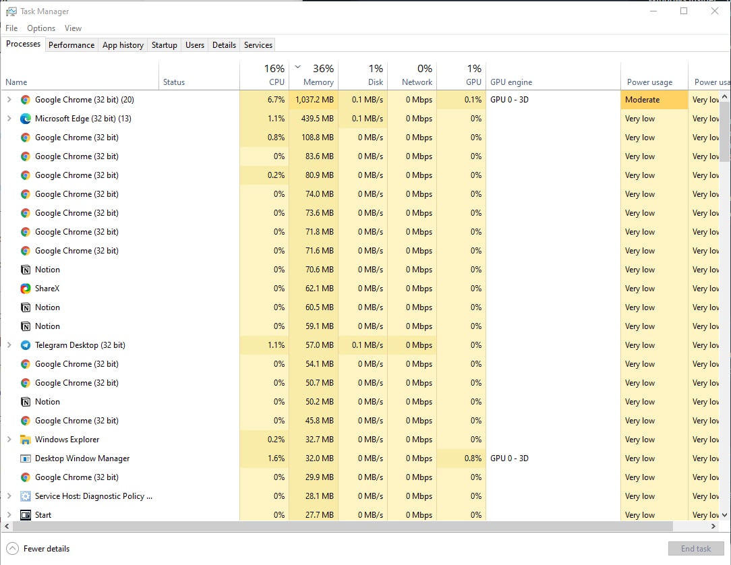Expand the Telegram Desktop process group
The height and width of the screenshot is (565, 731).
[x=9, y=345]
